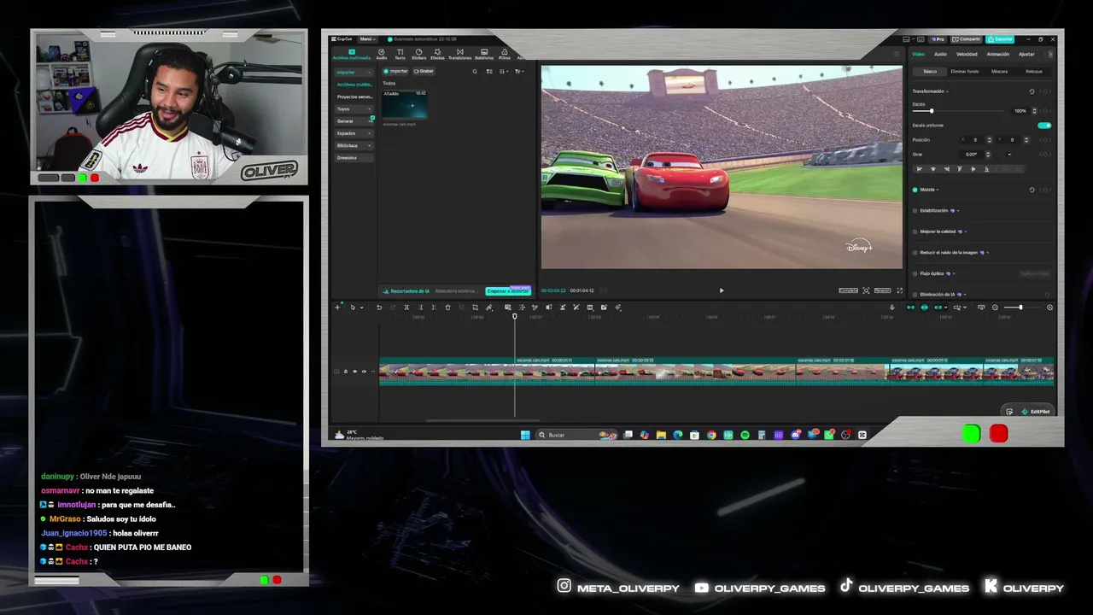This screenshot has height=615, width=1093.
Task: Open the CapCut Menú dropdown
Action: (366, 39)
